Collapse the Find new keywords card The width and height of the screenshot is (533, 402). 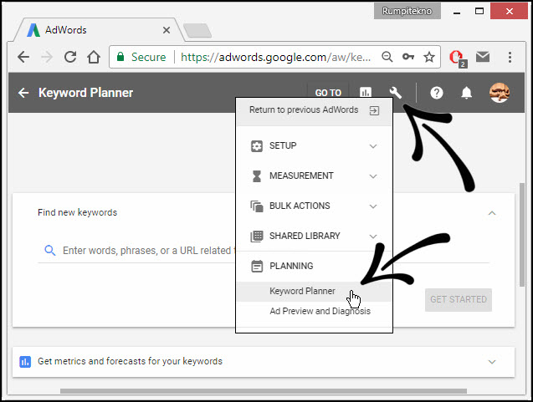click(492, 213)
